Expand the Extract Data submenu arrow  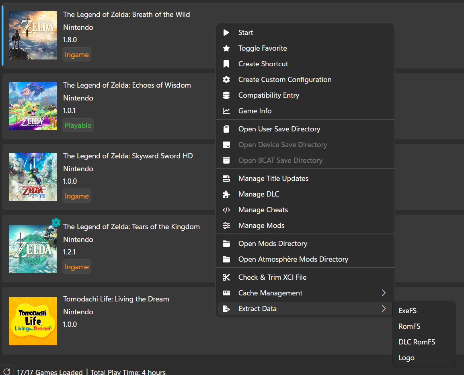tap(384, 308)
